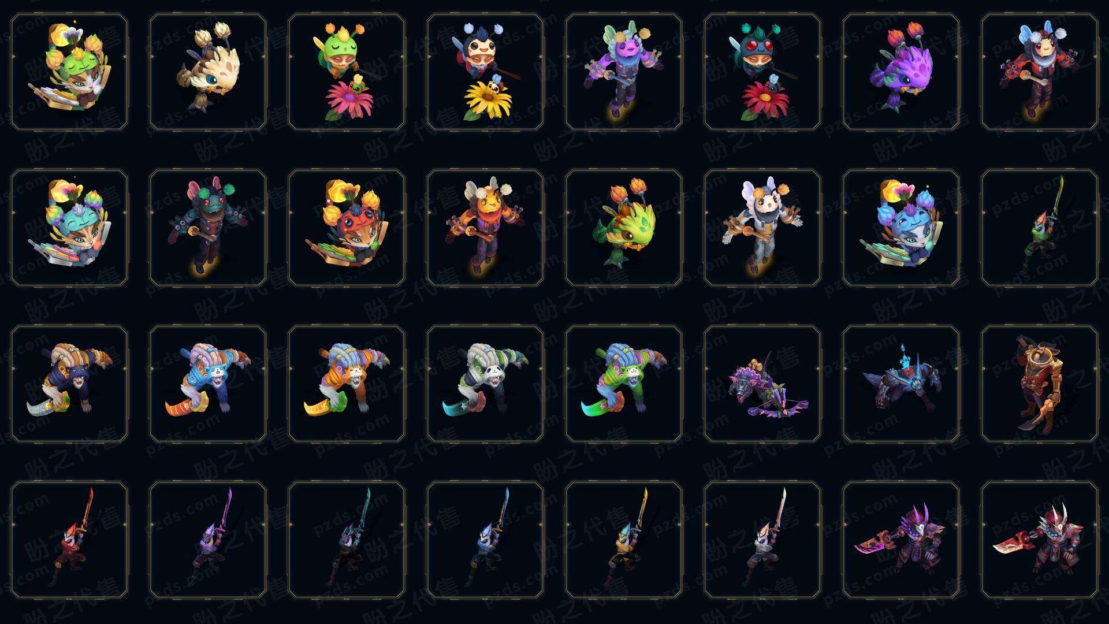The width and height of the screenshot is (1109, 624).
Task: Choose the red swordsman in bottom row
Action: tap(69, 540)
